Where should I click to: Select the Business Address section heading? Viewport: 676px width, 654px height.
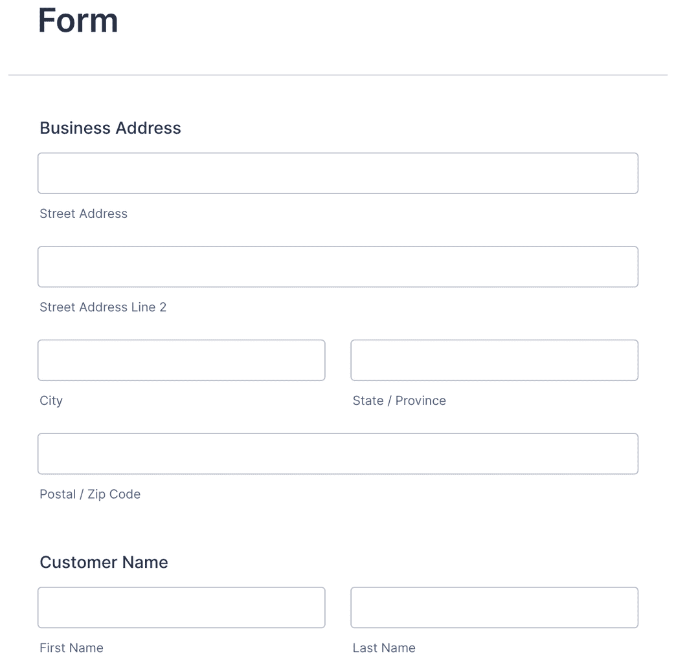pos(110,128)
